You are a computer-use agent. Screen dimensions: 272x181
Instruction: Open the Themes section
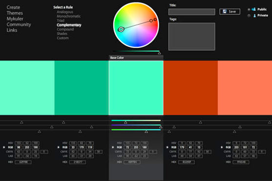(15, 13)
